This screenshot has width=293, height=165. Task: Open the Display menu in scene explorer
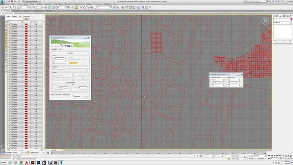coord(14,16)
